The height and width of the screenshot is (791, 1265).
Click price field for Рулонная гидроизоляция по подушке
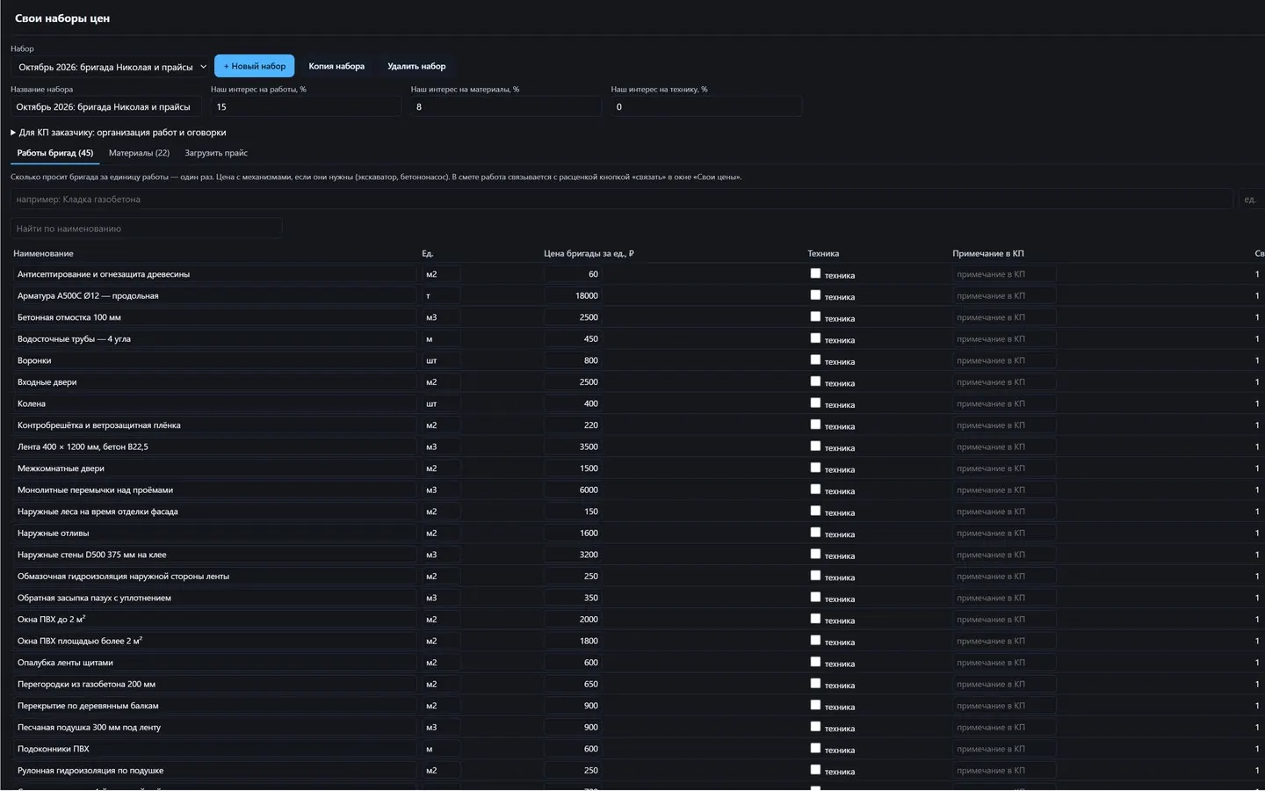click(573, 771)
